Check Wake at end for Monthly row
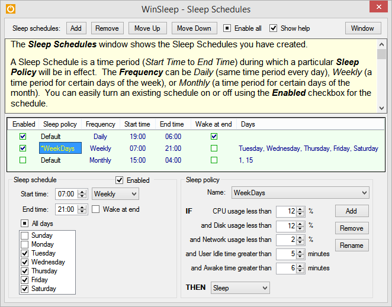The width and height of the screenshot is (392, 307). tap(214, 160)
